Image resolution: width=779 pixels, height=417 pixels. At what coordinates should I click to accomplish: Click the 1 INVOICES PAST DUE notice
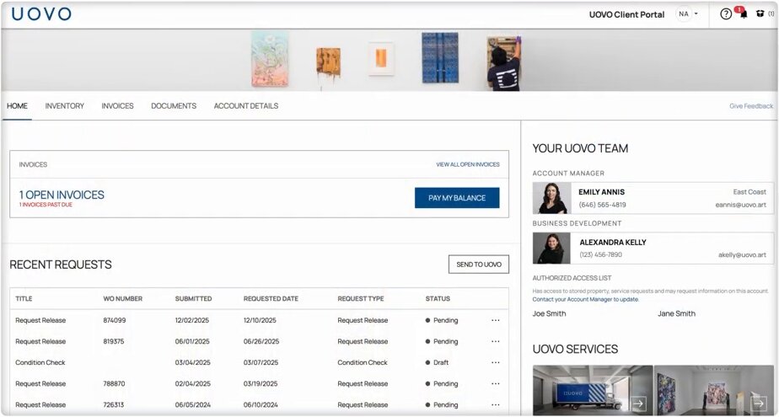[x=46, y=205]
